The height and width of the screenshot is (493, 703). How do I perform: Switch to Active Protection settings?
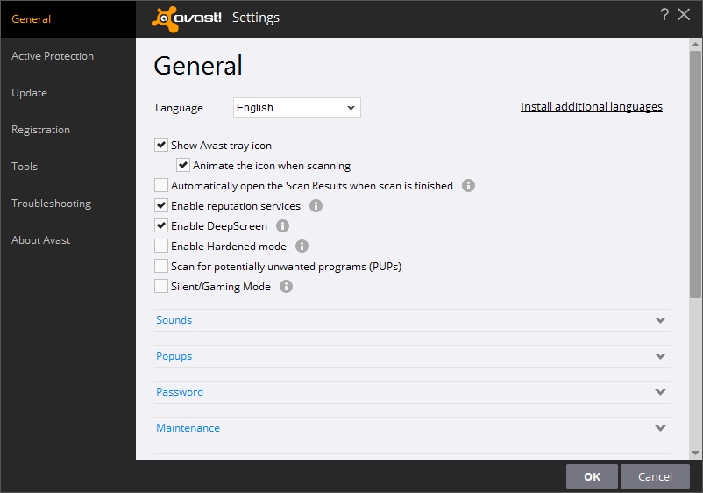pos(53,56)
